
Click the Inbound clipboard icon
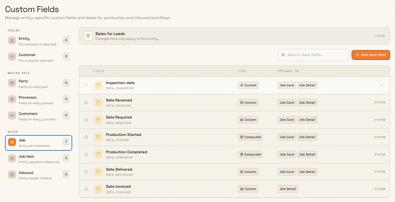coord(12,175)
